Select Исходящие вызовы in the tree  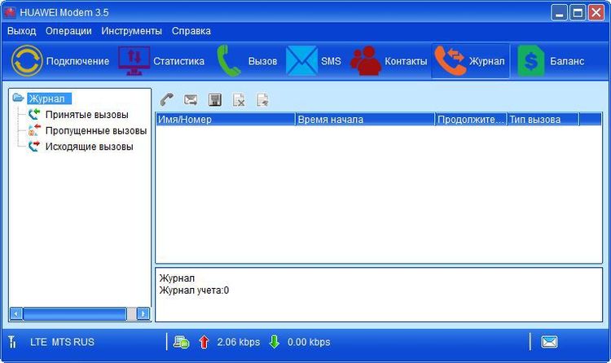pyautogui.click(x=90, y=147)
